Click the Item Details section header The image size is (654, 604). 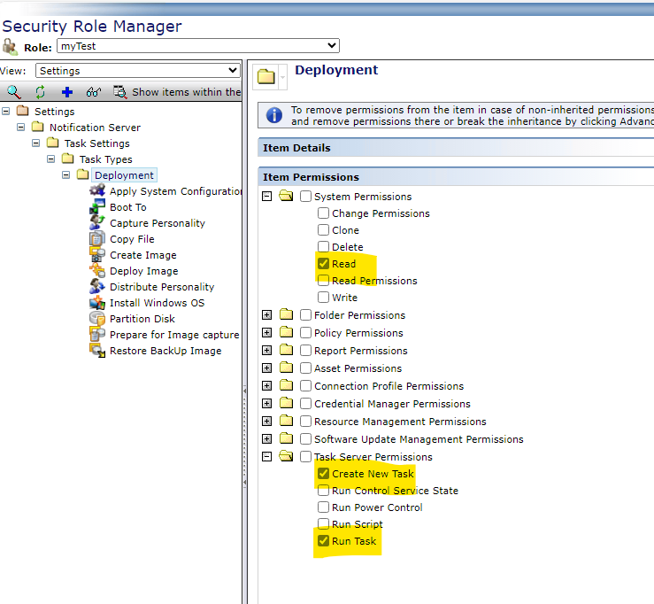(296, 148)
